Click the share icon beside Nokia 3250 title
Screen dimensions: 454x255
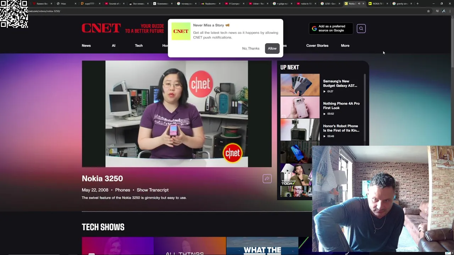pos(267,178)
